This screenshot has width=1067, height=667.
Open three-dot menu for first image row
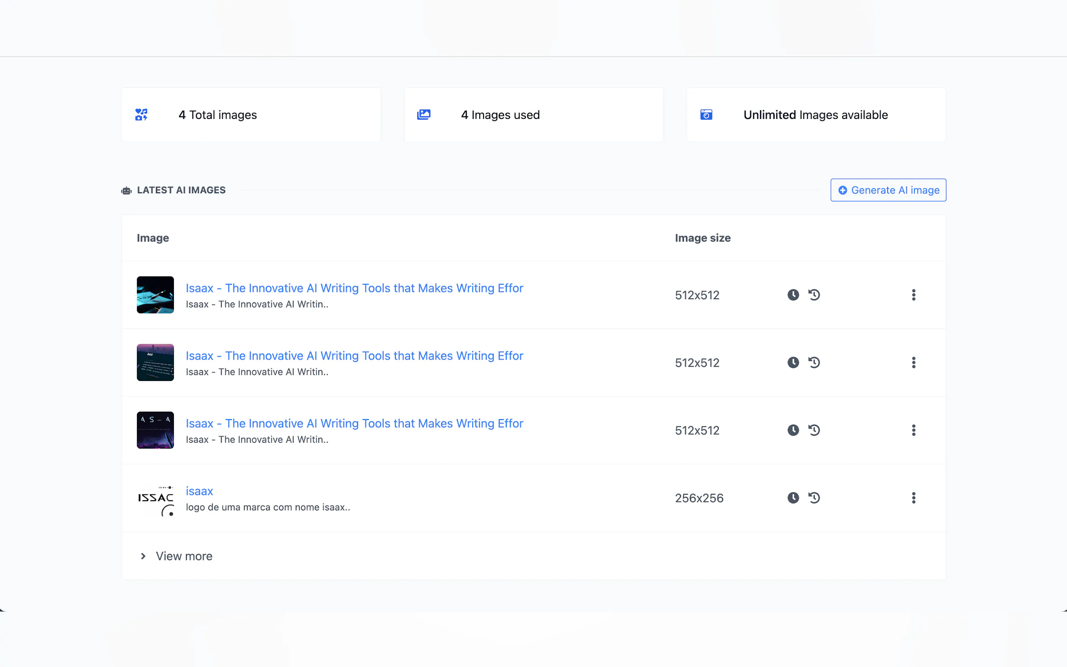pyautogui.click(x=914, y=295)
